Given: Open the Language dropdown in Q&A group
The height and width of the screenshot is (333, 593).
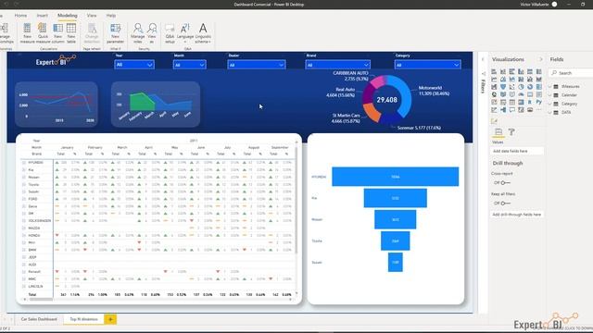Looking at the screenshot, I should click(185, 33).
